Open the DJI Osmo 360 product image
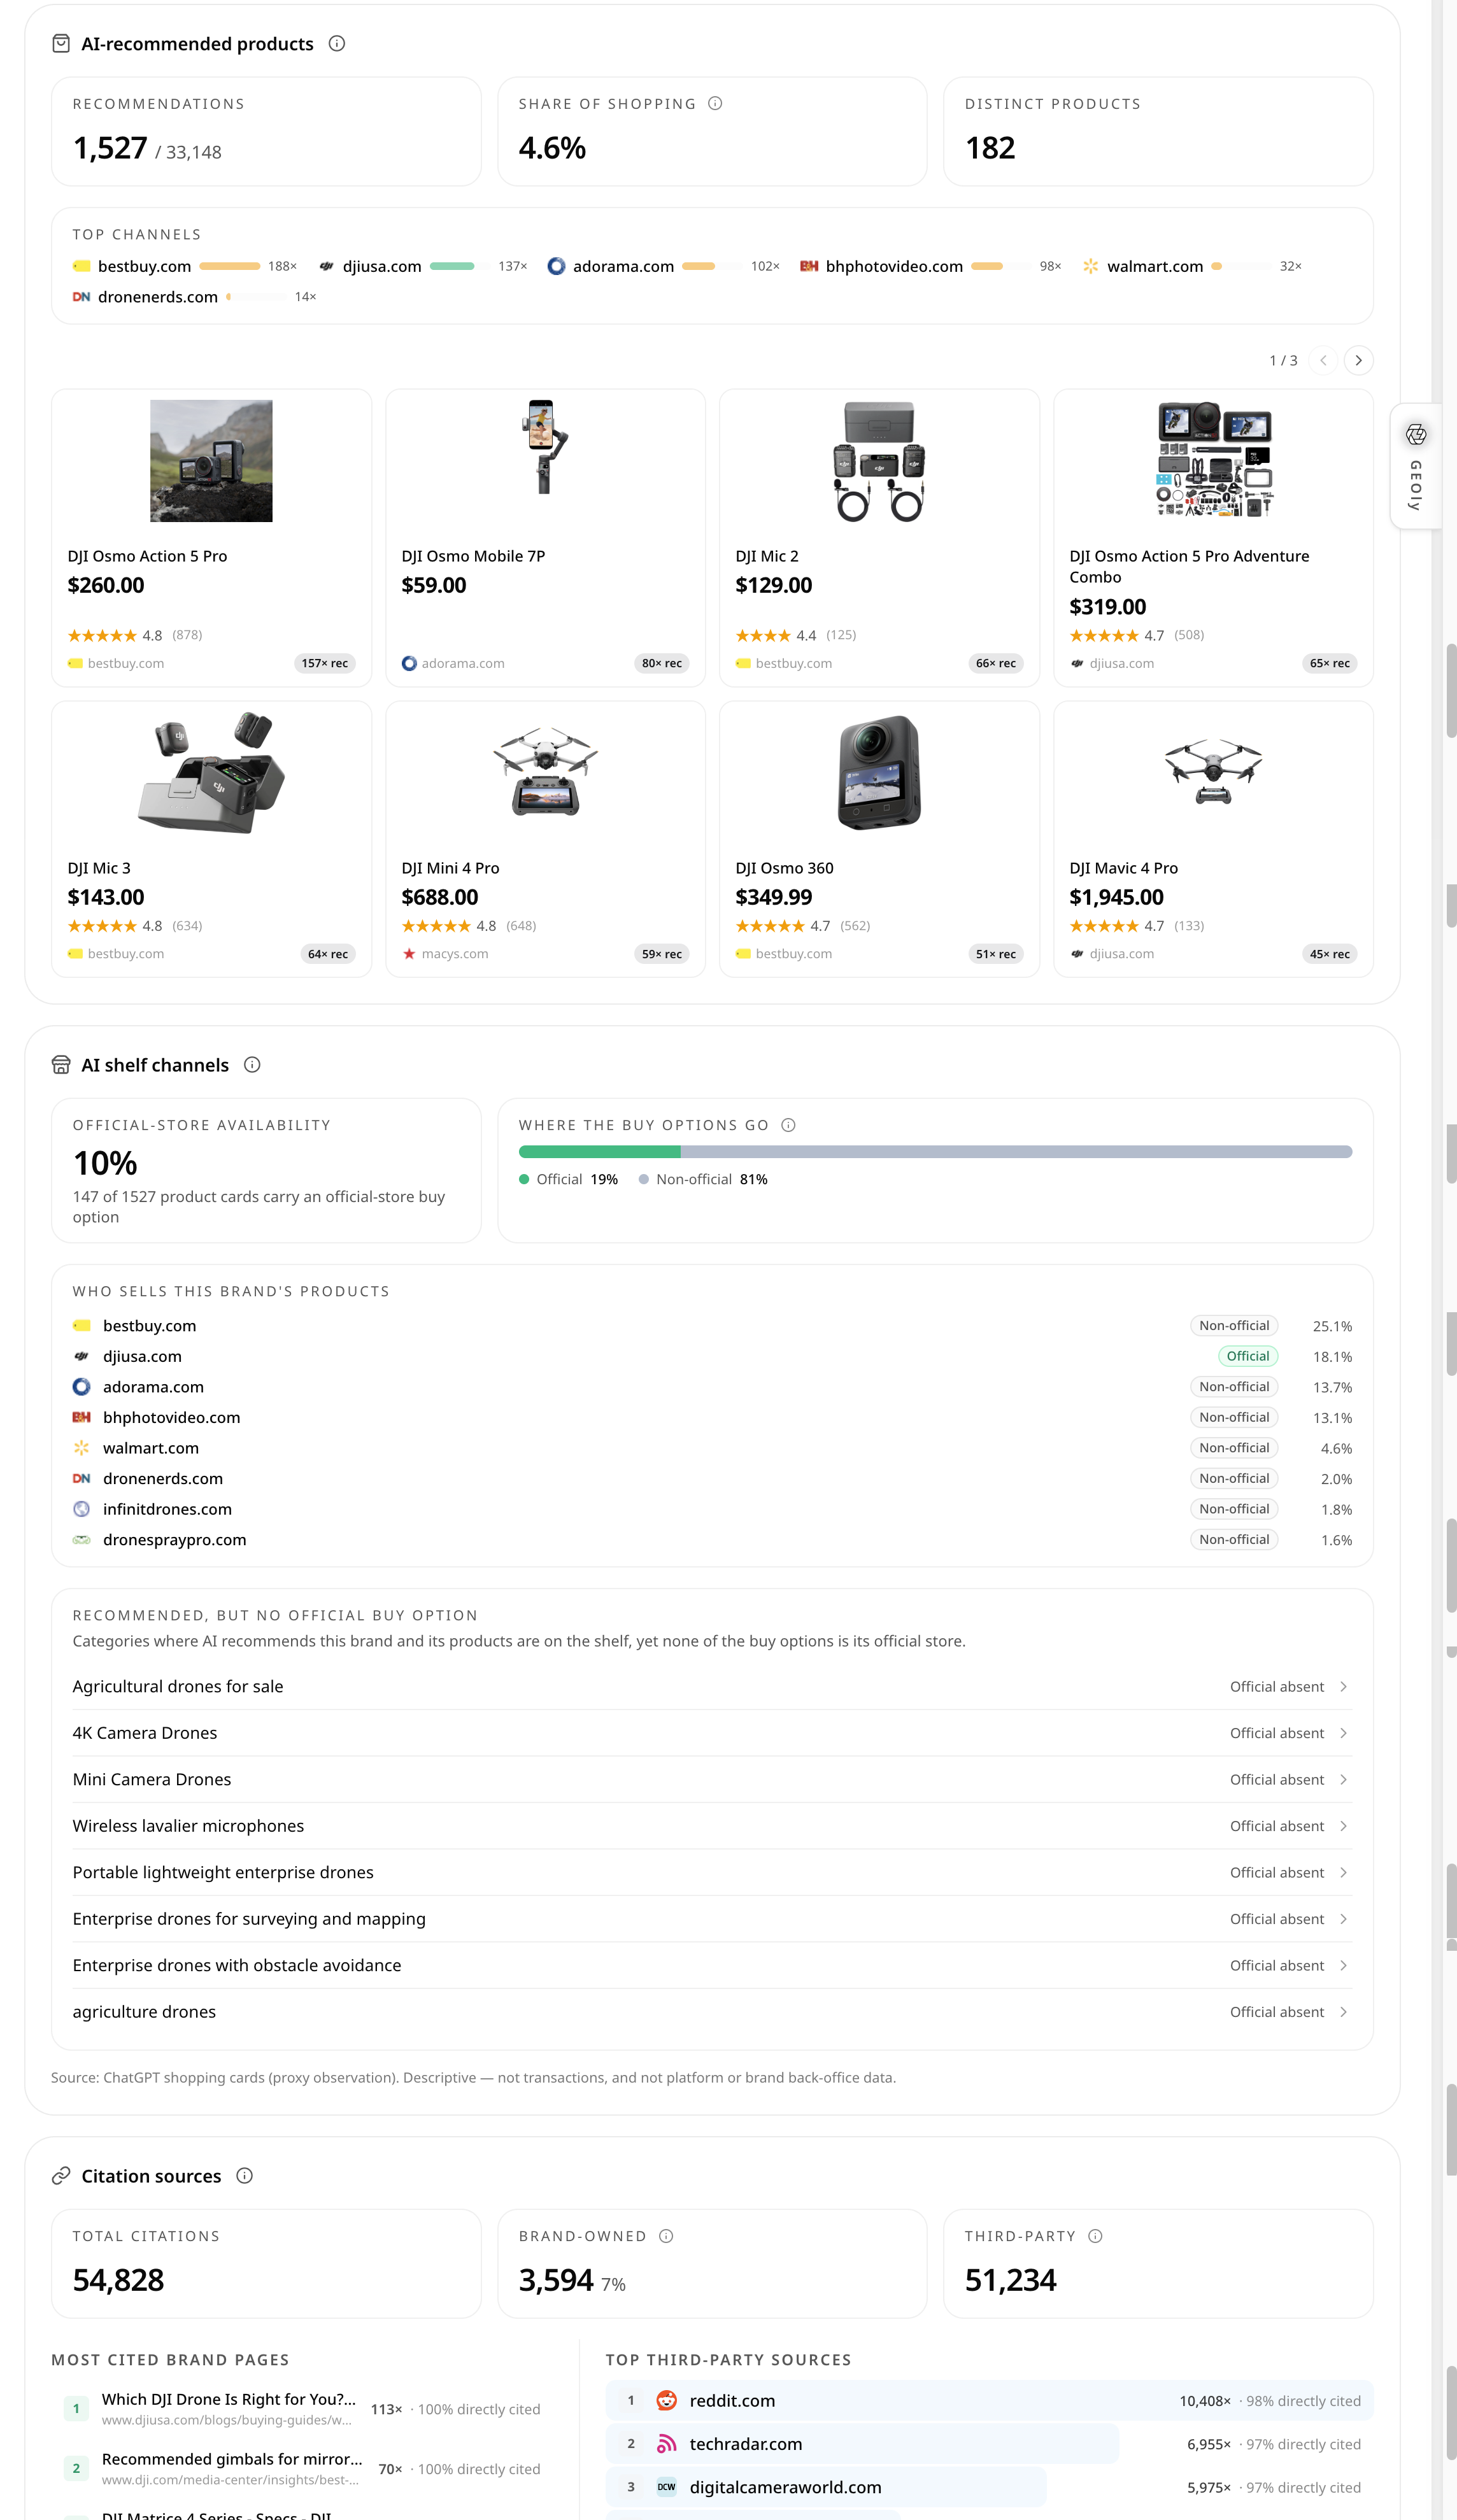The height and width of the screenshot is (2520, 1457). [879, 772]
